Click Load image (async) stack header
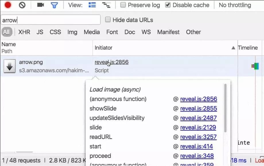Screen dimensions: 264x166 pyautogui.click(x=115, y=90)
